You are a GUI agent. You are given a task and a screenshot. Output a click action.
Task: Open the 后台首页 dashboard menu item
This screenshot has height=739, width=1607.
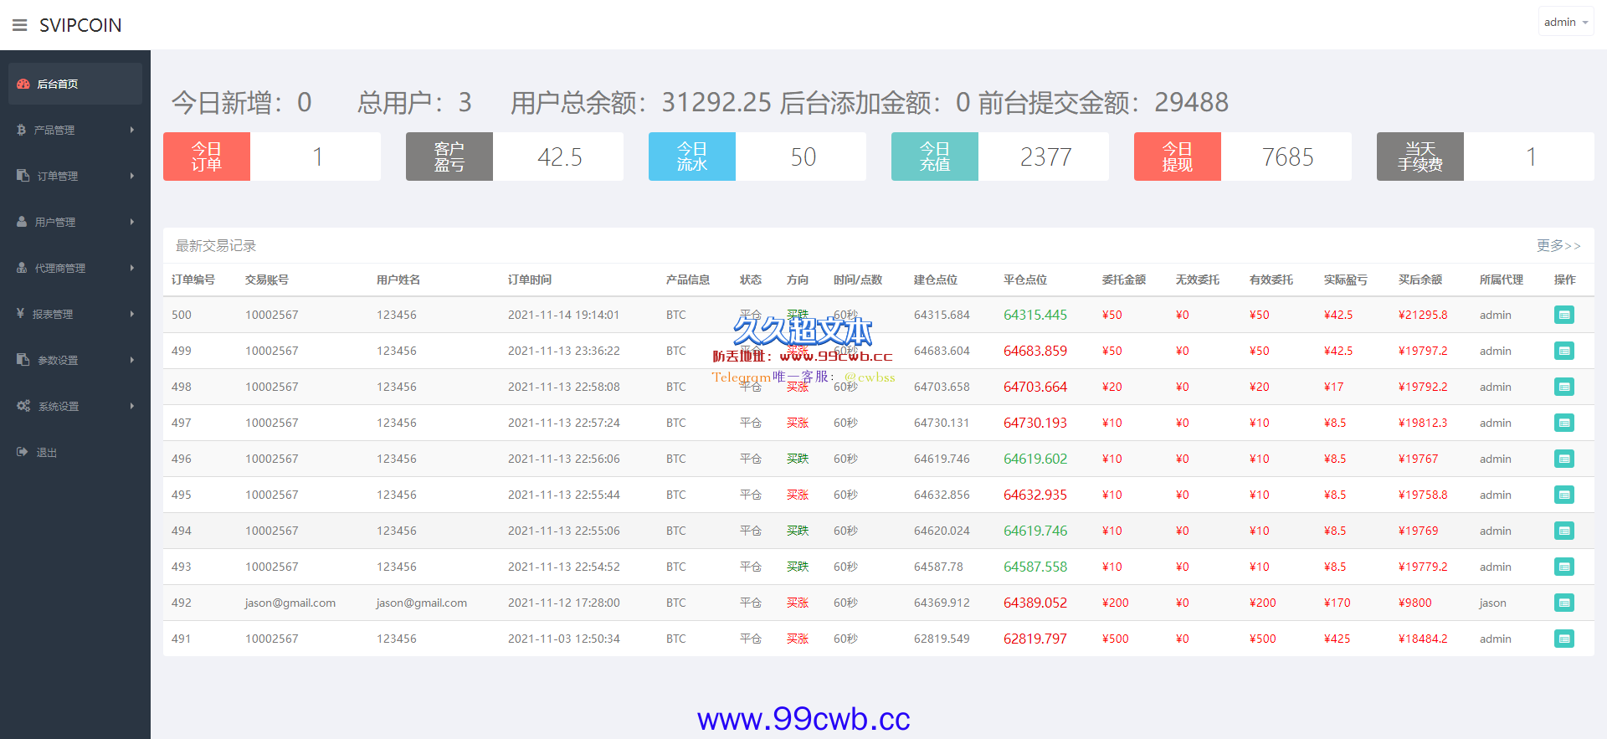tap(75, 84)
